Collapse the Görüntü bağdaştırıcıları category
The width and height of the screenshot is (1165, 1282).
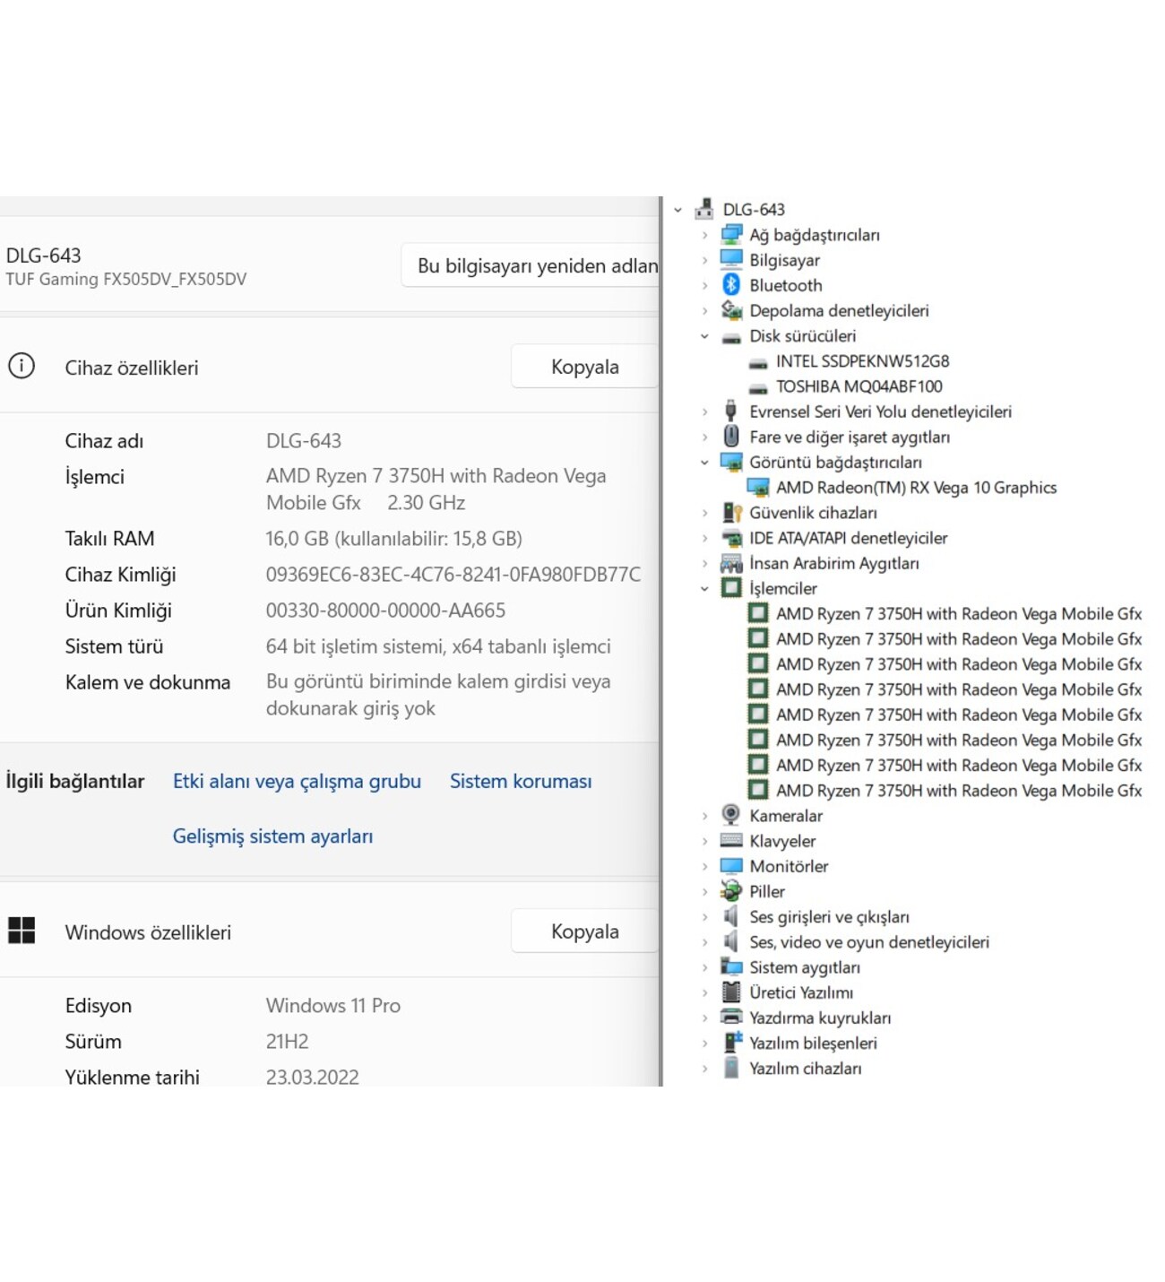tap(704, 463)
